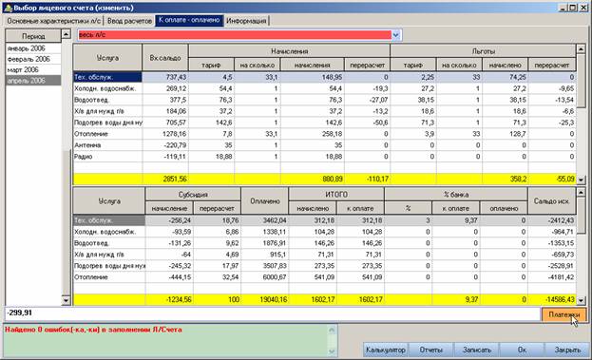Click the 'Субсидия' group header

click(x=193, y=195)
